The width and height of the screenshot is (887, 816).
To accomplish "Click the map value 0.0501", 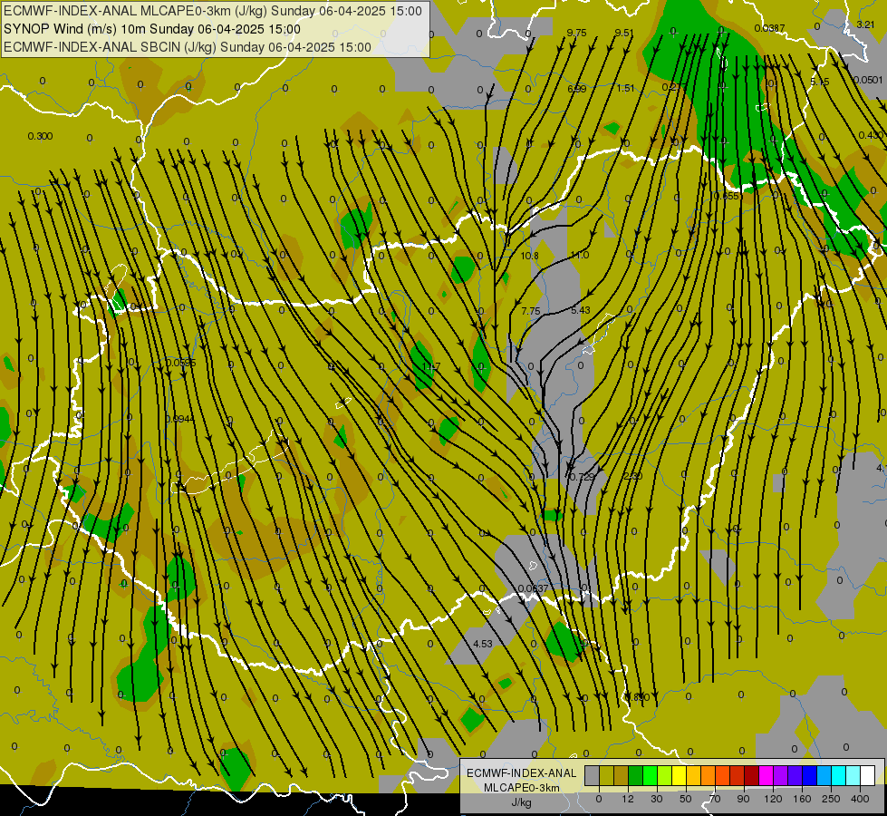I will (868, 80).
